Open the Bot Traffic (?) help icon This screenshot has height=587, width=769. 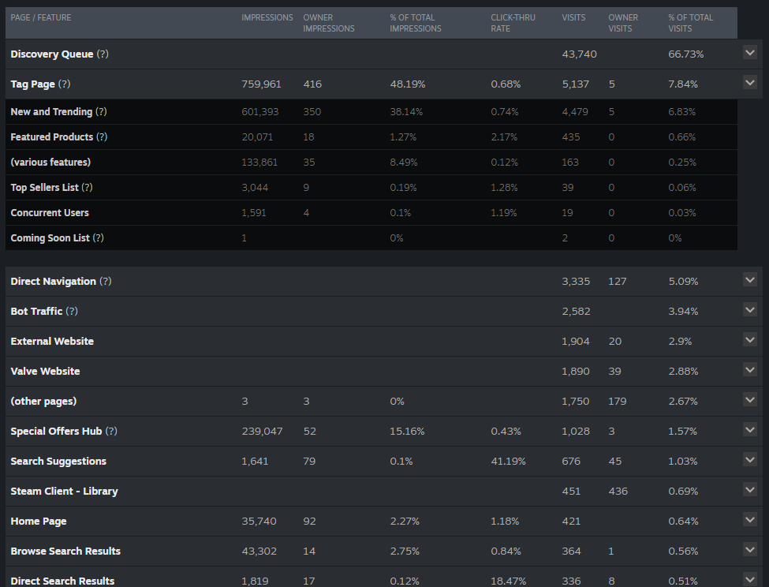point(72,311)
